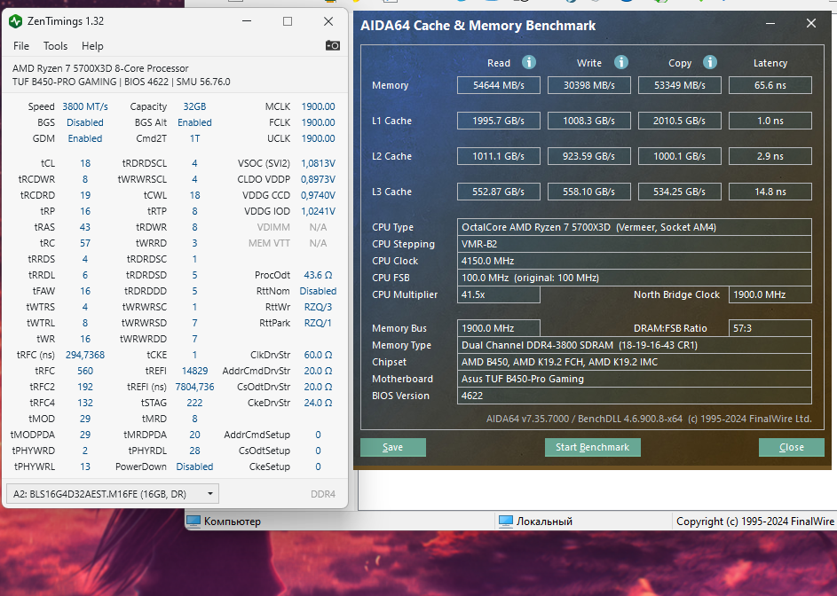The height and width of the screenshot is (596, 837).
Task: Click the Close button in AIDA64
Action: tap(791, 447)
